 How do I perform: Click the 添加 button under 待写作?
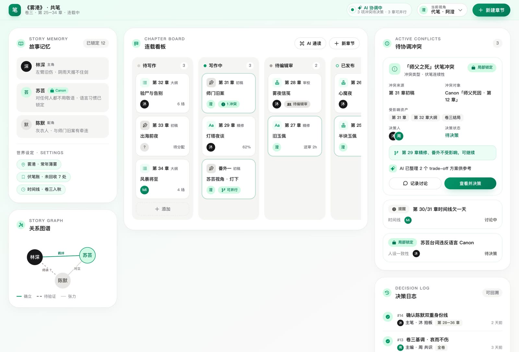163,209
